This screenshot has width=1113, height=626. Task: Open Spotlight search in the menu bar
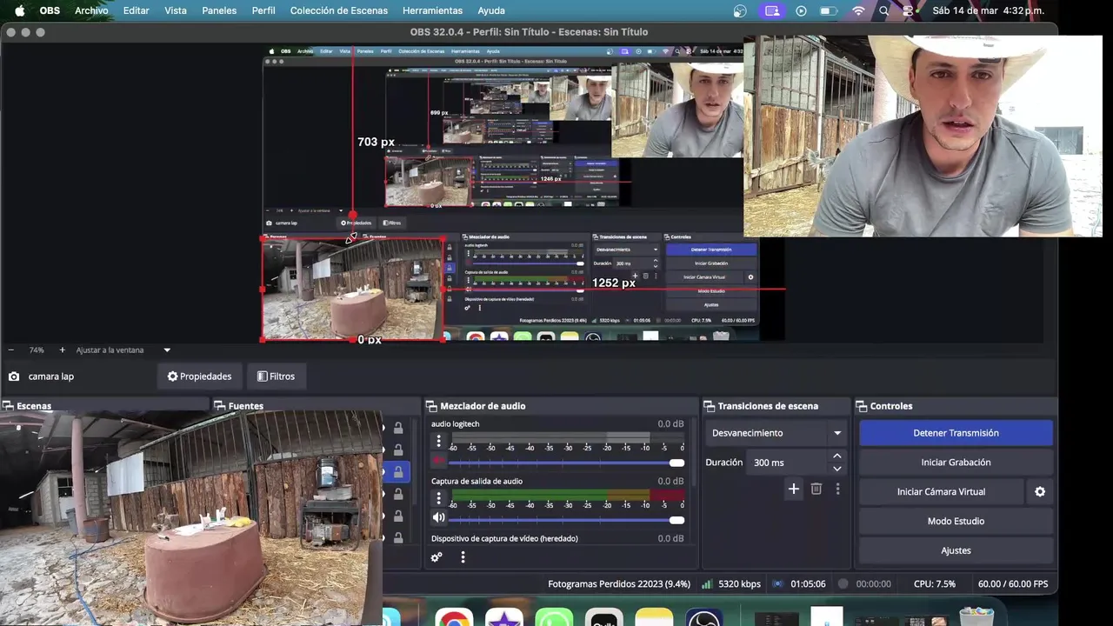(884, 11)
